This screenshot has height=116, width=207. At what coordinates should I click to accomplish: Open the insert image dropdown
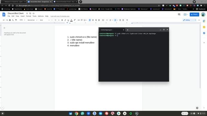coord(85,20)
